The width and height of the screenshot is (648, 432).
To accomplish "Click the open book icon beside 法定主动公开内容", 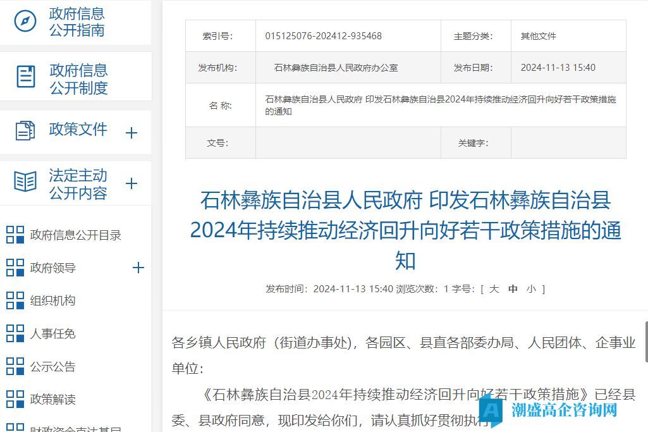I will pyautogui.click(x=25, y=182).
